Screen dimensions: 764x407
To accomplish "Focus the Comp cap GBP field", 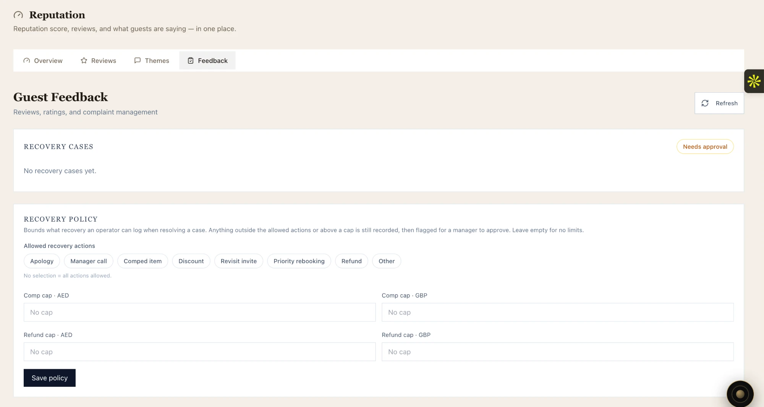I will 558,312.
